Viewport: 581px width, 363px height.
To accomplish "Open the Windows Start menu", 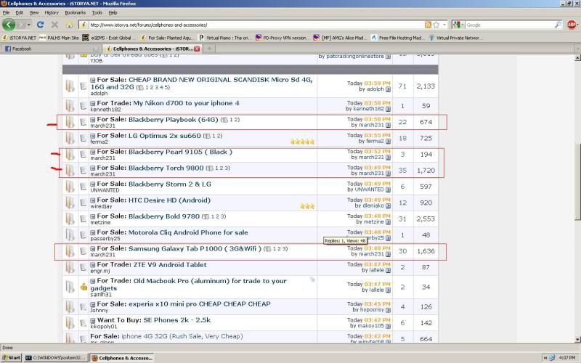I will pyautogui.click(x=11, y=358).
